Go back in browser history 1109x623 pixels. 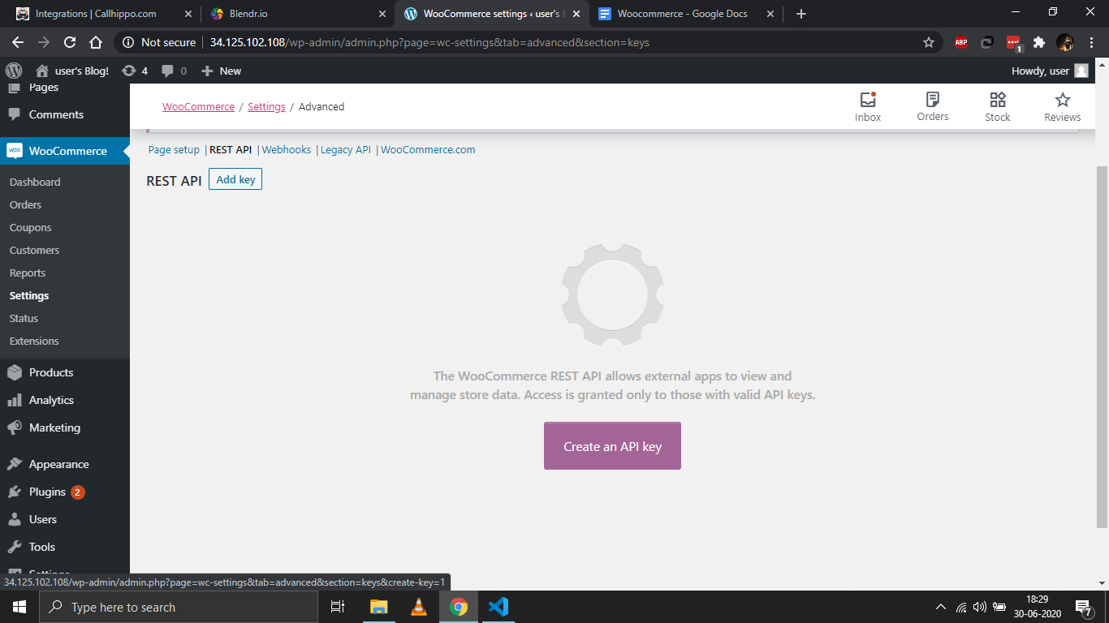click(18, 42)
